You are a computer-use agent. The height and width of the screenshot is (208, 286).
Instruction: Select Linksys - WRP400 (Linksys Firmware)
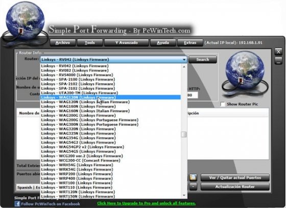click(110, 178)
